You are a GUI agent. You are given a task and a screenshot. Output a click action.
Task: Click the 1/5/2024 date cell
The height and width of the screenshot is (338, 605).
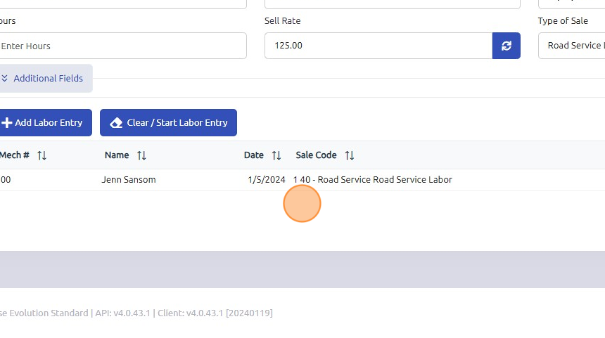point(267,180)
